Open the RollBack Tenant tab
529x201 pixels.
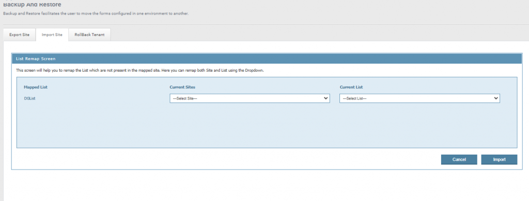(89, 35)
